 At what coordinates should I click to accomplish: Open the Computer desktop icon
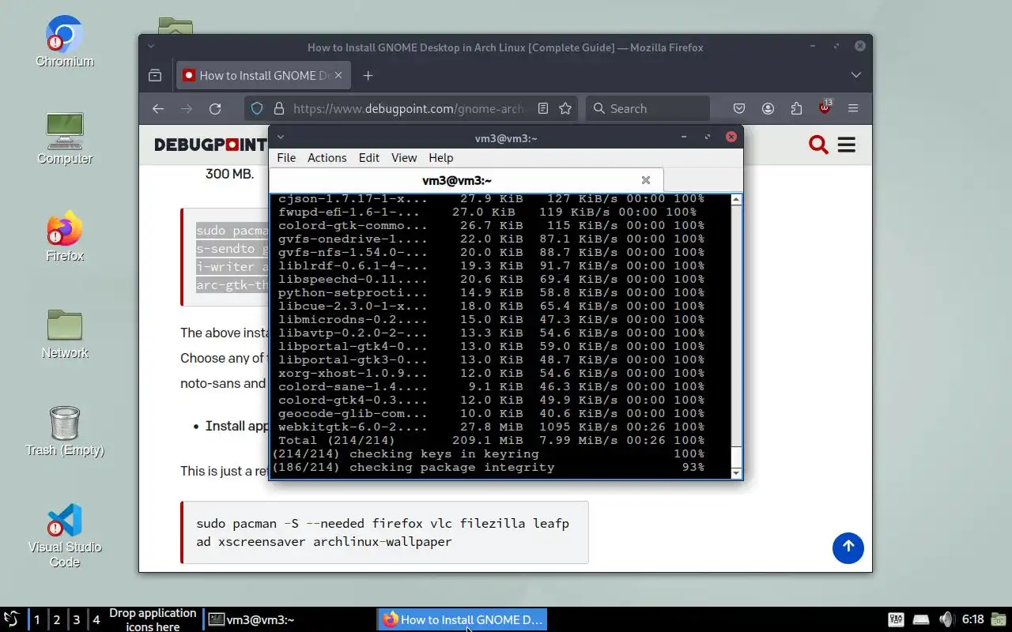pyautogui.click(x=64, y=139)
